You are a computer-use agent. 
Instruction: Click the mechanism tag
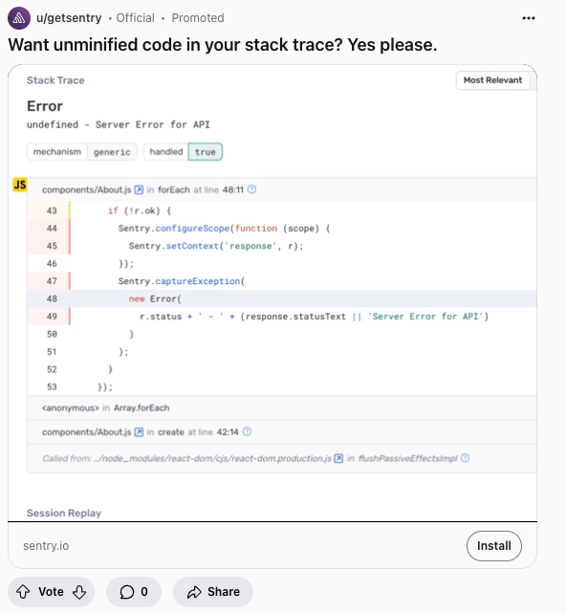(57, 152)
